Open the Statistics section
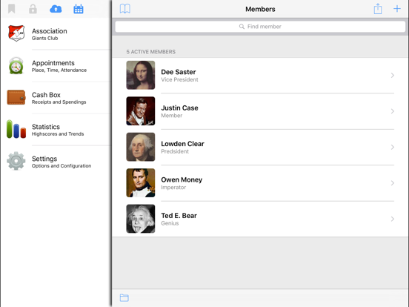This screenshot has width=409, height=307. [56, 130]
